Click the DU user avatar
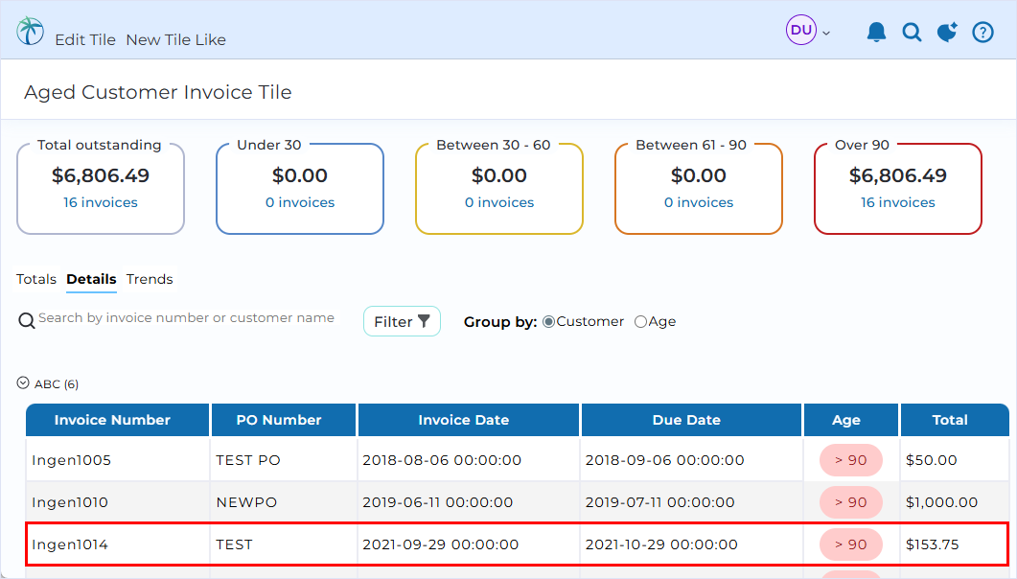 point(801,30)
